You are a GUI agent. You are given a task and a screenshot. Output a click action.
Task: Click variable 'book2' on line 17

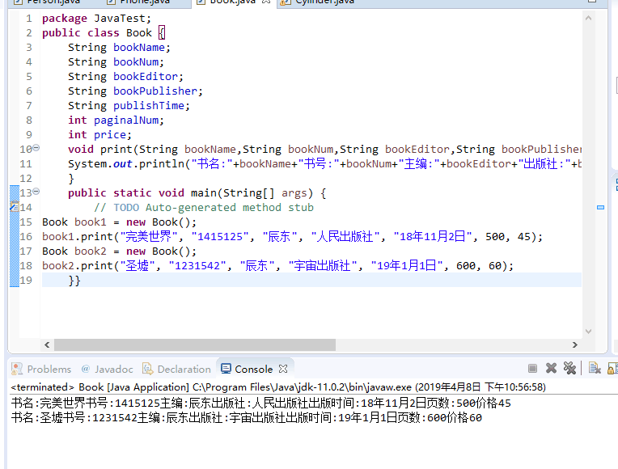91,251
